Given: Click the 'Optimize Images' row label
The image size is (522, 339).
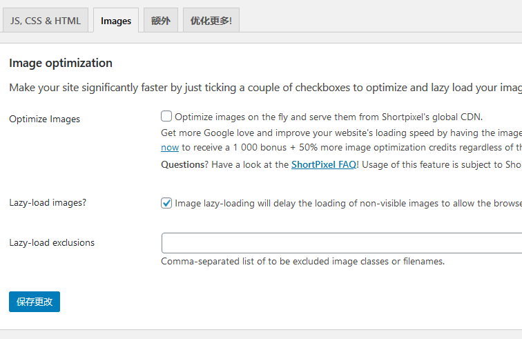Looking at the screenshot, I should tap(45, 119).
